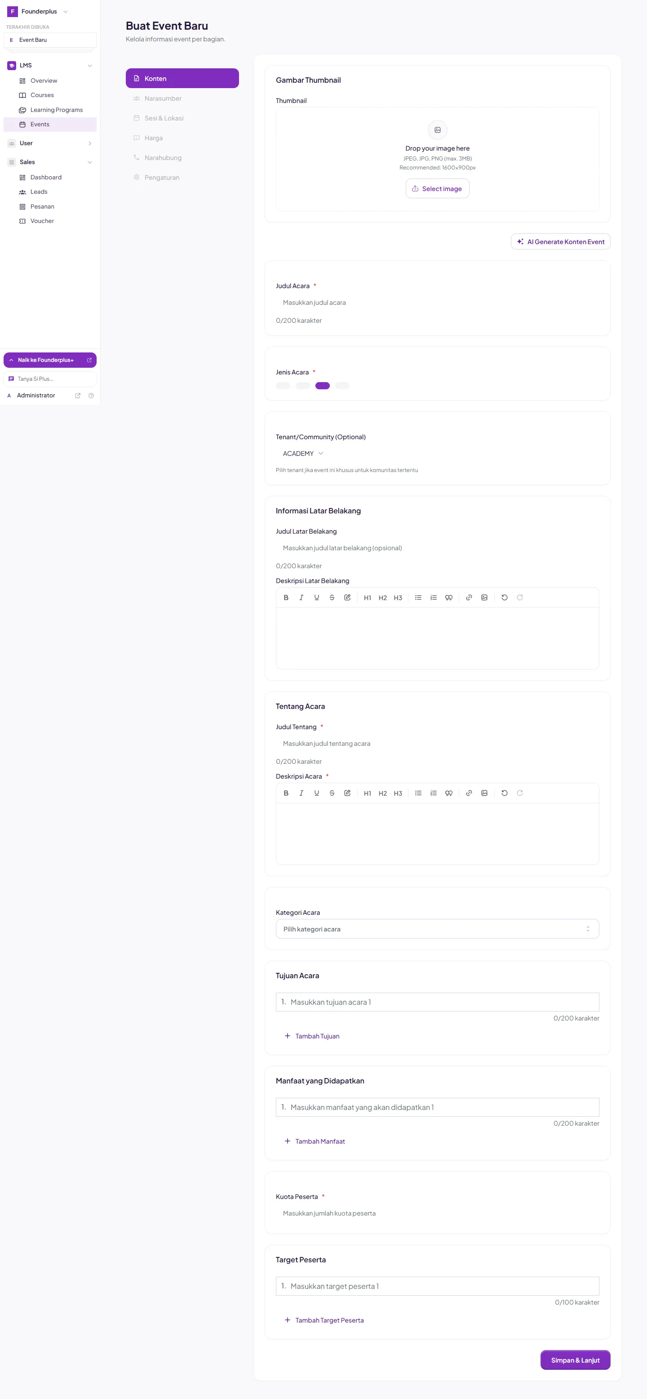This screenshot has width=647, height=1399.
Task: Open the ACADEMY tenant dropdown
Action: [303, 454]
